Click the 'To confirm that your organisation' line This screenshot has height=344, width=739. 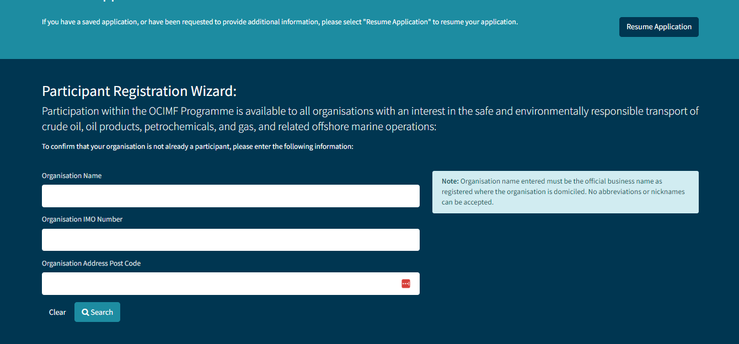tap(197, 147)
